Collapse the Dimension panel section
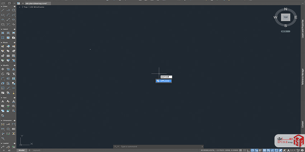The image size is (305, 152). coord(1,121)
